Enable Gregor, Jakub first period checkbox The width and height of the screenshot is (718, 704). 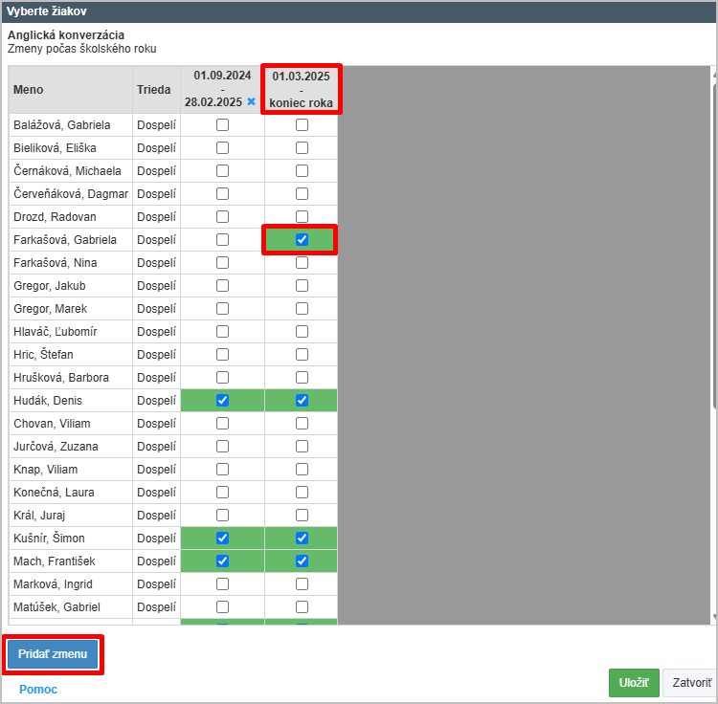pyautogui.click(x=222, y=286)
